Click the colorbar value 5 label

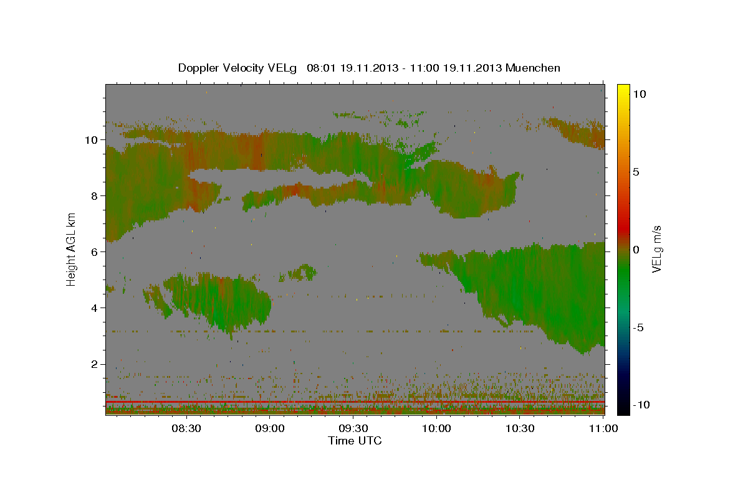tap(636, 172)
